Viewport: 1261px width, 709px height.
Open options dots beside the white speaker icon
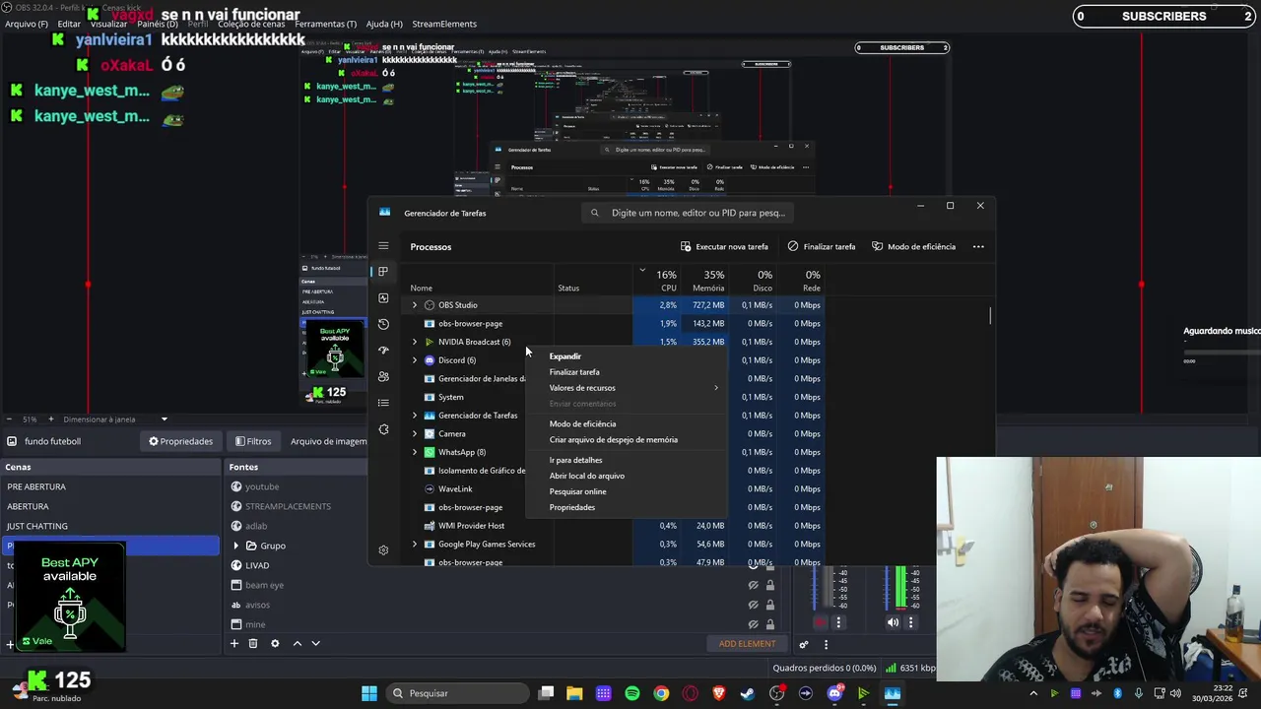tap(910, 622)
